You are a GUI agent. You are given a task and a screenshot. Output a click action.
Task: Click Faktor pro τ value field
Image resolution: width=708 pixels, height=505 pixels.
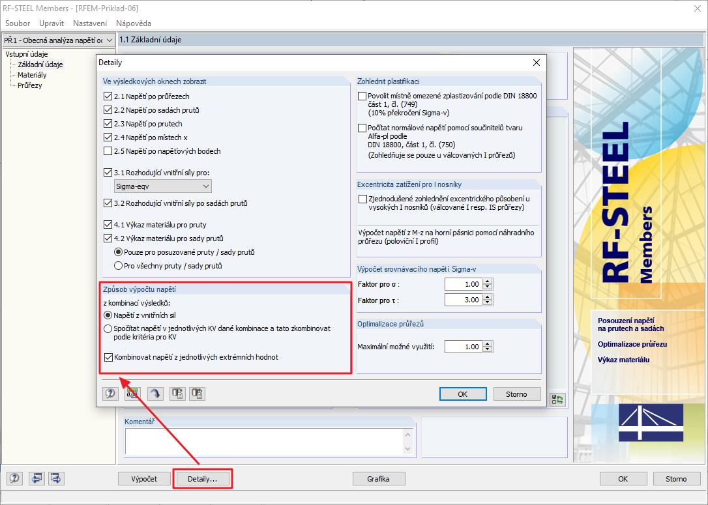click(464, 300)
